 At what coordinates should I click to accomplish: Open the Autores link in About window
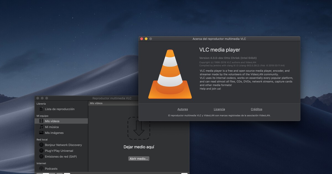click(x=183, y=109)
